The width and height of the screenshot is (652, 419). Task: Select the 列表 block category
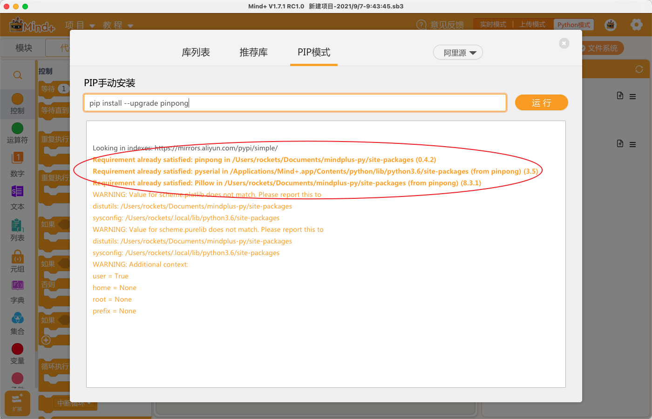[x=17, y=230]
